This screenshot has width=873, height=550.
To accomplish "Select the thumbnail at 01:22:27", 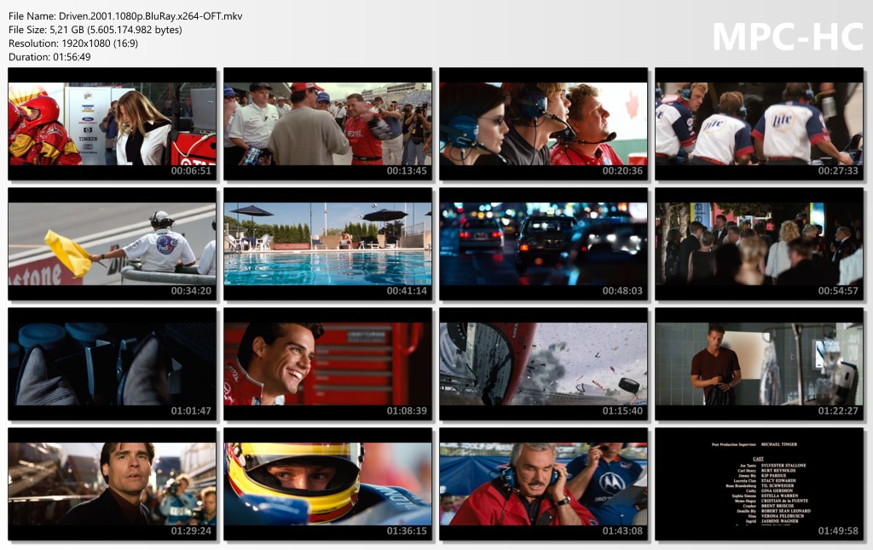I will (x=760, y=364).
